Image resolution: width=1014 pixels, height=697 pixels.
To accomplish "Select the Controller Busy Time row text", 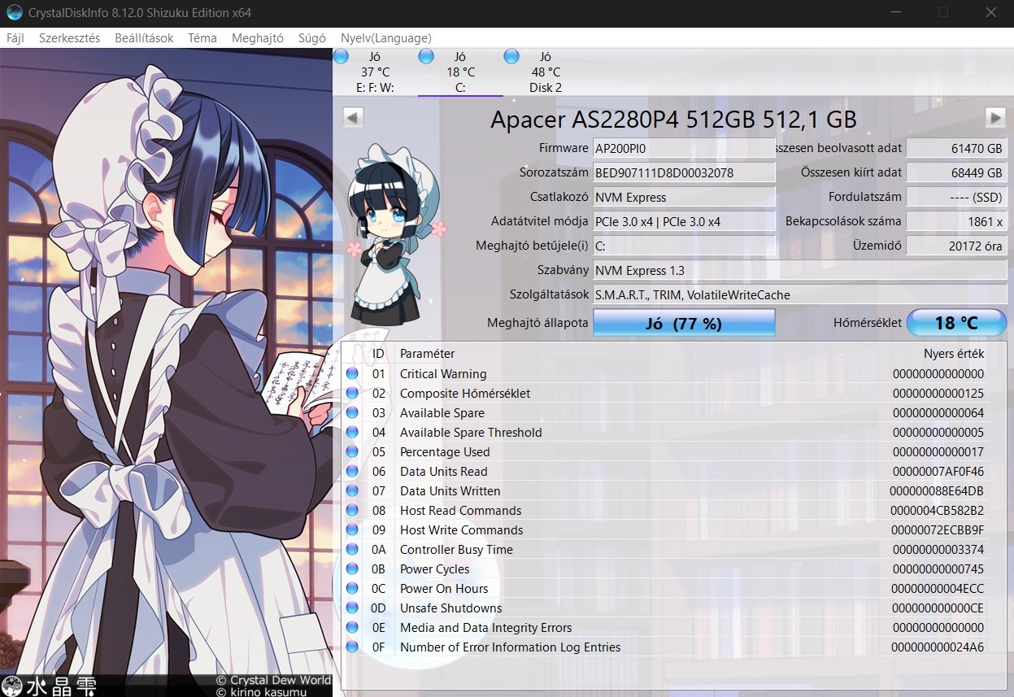I will point(456,550).
